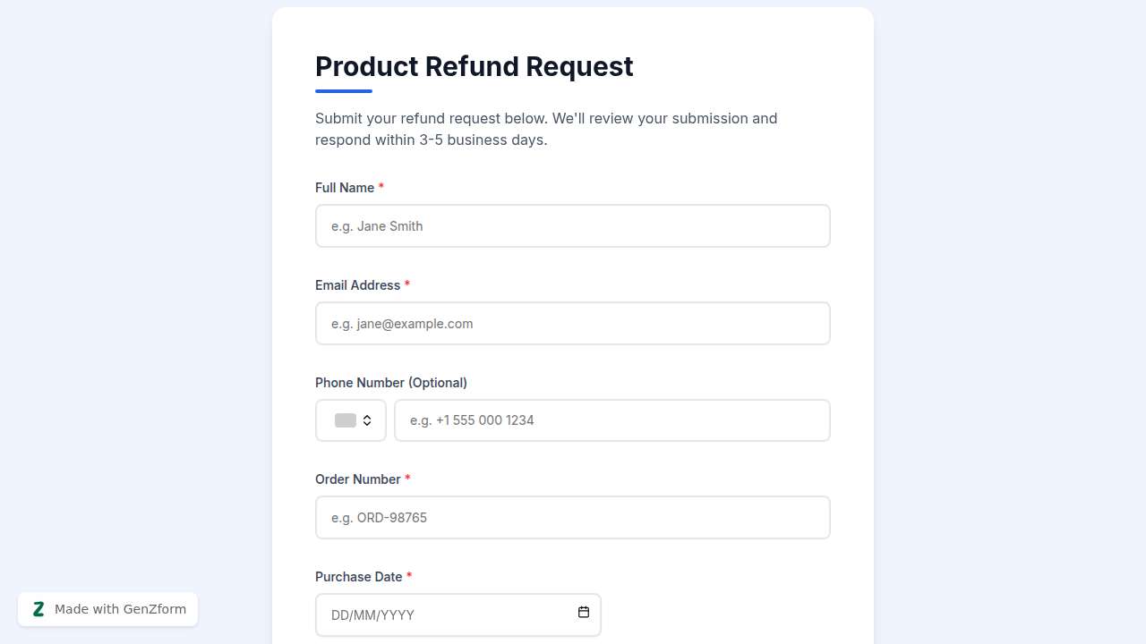Click the "Full Name" label

click(345, 188)
